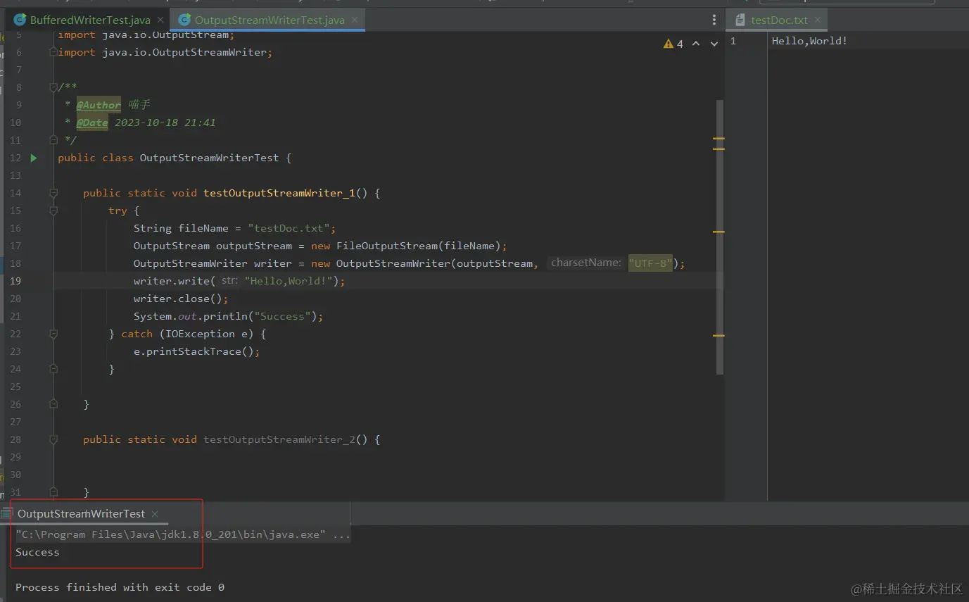This screenshot has height=602, width=969.
Task: Jump to warning stripe mark near line 18
Action: point(718,231)
